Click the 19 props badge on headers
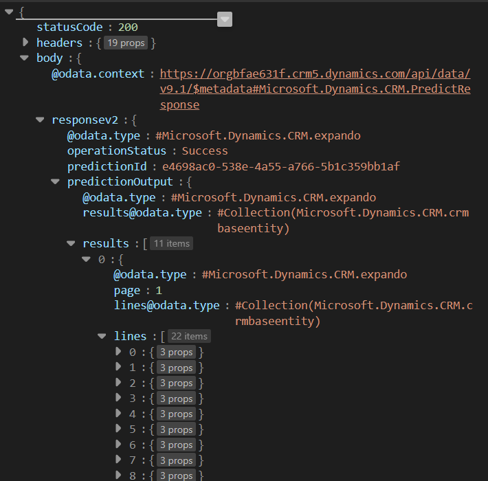488x481 pixels. (x=125, y=43)
